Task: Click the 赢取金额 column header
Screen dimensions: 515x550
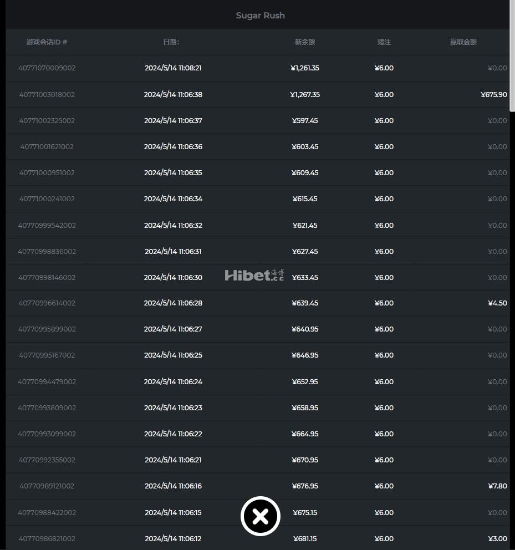Action: (x=463, y=42)
